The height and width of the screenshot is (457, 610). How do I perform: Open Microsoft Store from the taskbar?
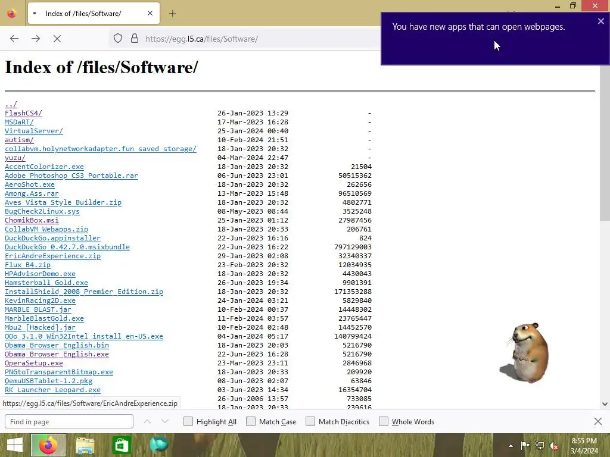(x=122, y=445)
